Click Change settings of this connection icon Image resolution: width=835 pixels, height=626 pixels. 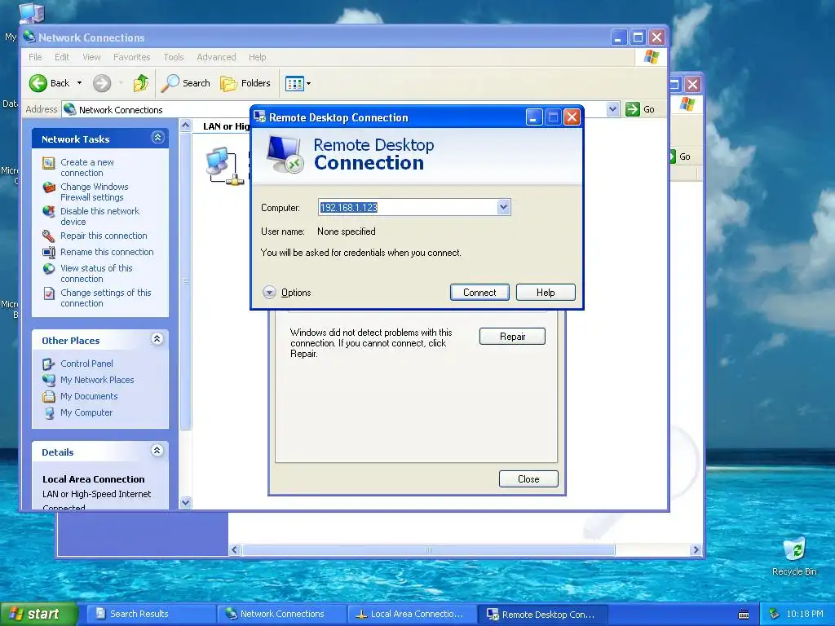48,293
